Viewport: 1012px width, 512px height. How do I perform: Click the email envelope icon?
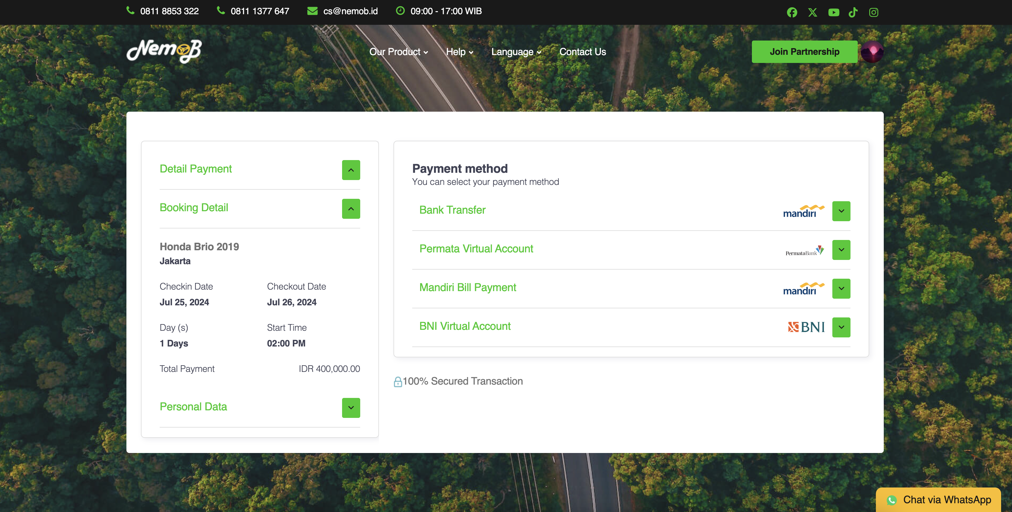pos(312,11)
